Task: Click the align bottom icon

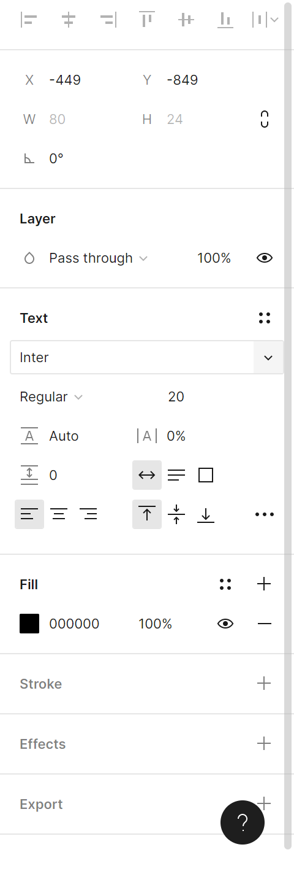Action: 225,20
